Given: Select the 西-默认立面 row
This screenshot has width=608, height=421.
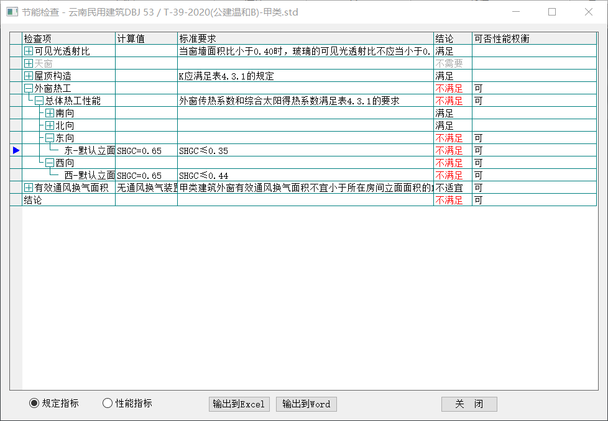Looking at the screenshot, I should point(90,175).
